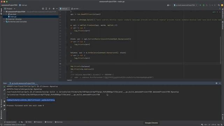This screenshot has height=126, width=224.
Task: Expand External Libraries node
Action: (x=4, y=19)
